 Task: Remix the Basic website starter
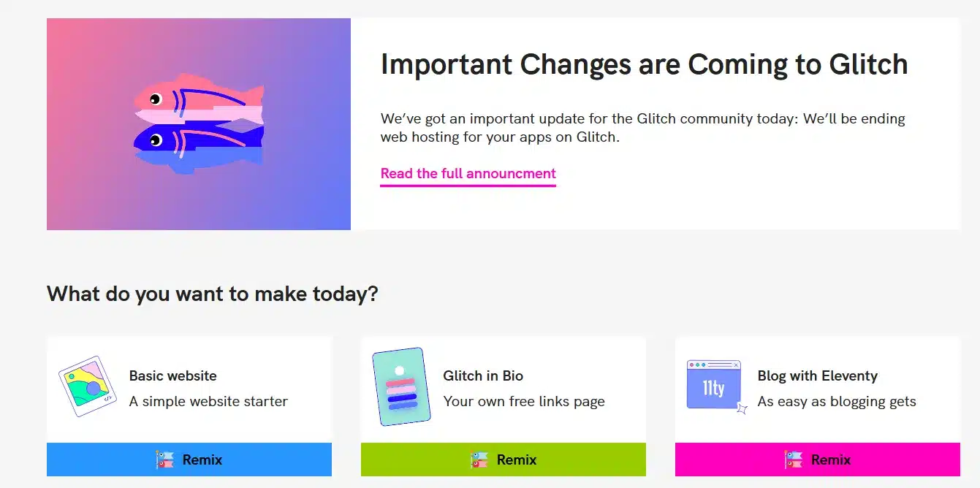click(x=189, y=460)
